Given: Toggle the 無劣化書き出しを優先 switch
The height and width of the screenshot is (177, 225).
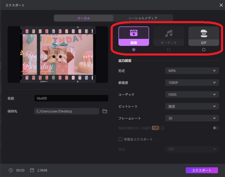Looking at the screenshot, I should coord(216,128).
